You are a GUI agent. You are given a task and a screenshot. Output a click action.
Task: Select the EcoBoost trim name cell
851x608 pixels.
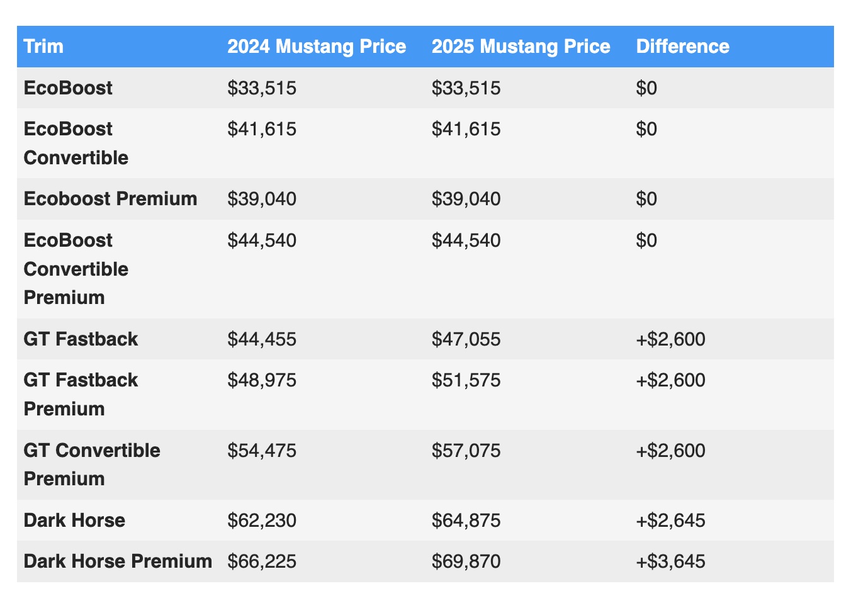pos(68,88)
